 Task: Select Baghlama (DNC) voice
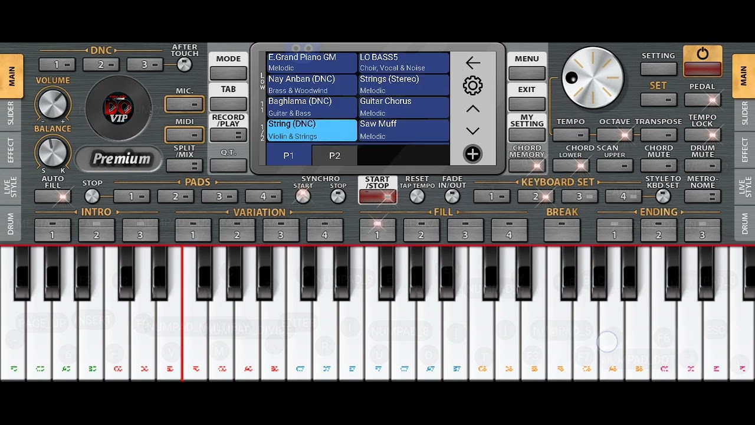pyautogui.click(x=311, y=107)
